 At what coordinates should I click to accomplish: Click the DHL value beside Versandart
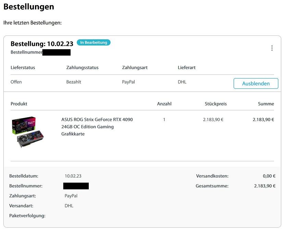tap(69, 206)
